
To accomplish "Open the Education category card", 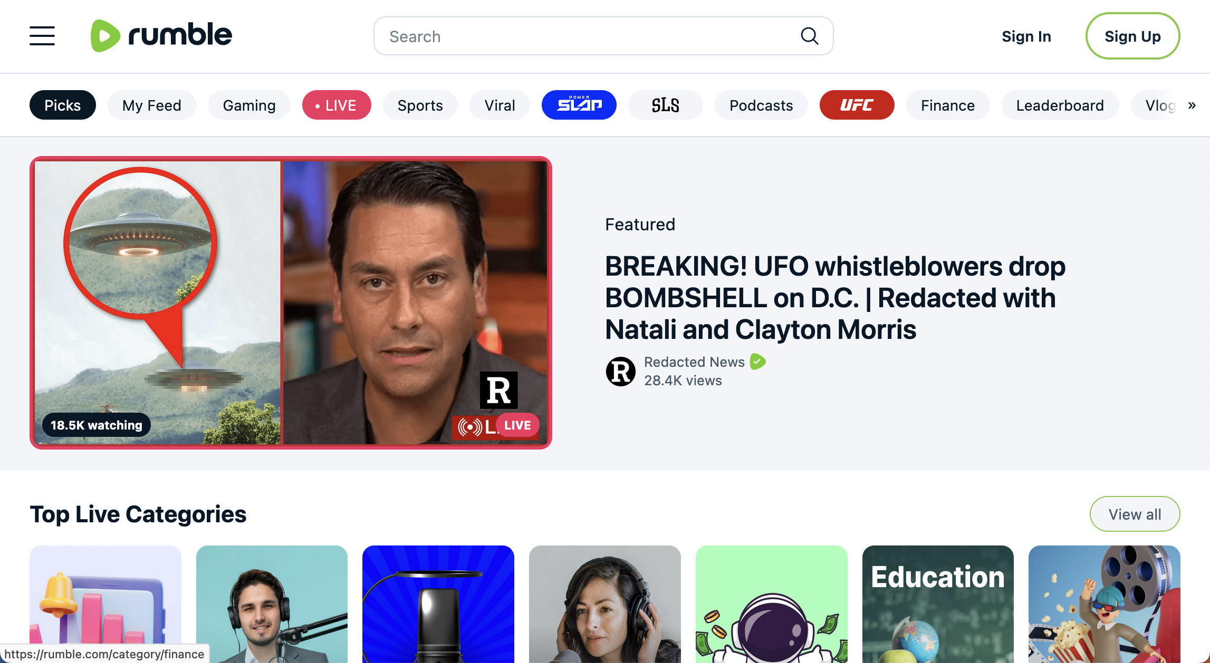I will pos(938,604).
